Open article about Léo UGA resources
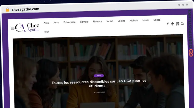The image size is (194, 108). [x=99, y=83]
